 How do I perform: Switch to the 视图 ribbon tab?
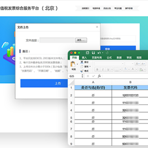[x=139, y=58]
